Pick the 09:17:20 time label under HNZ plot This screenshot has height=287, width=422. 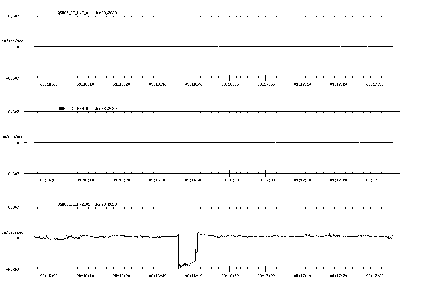point(338,276)
